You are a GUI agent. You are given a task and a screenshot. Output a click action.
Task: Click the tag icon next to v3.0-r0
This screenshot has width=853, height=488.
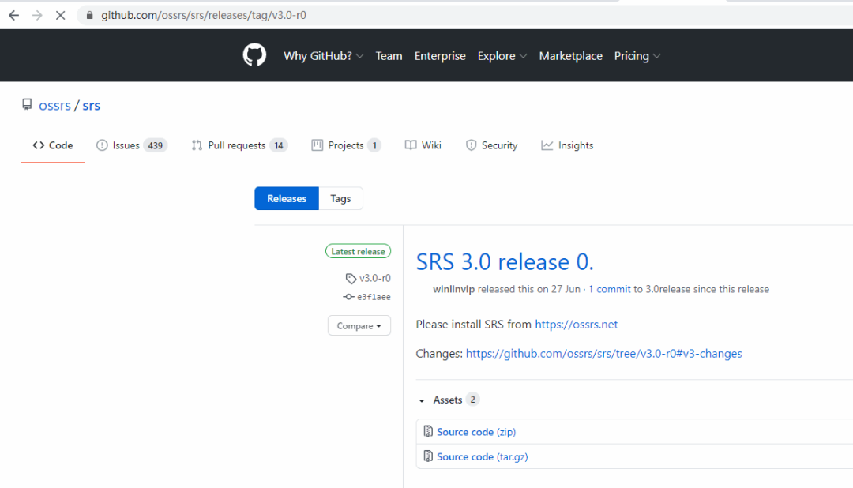(351, 279)
